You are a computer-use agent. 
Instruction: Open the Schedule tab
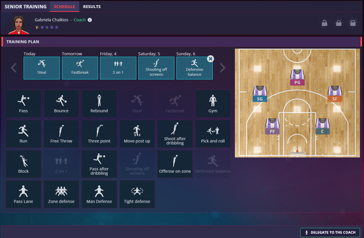point(64,7)
